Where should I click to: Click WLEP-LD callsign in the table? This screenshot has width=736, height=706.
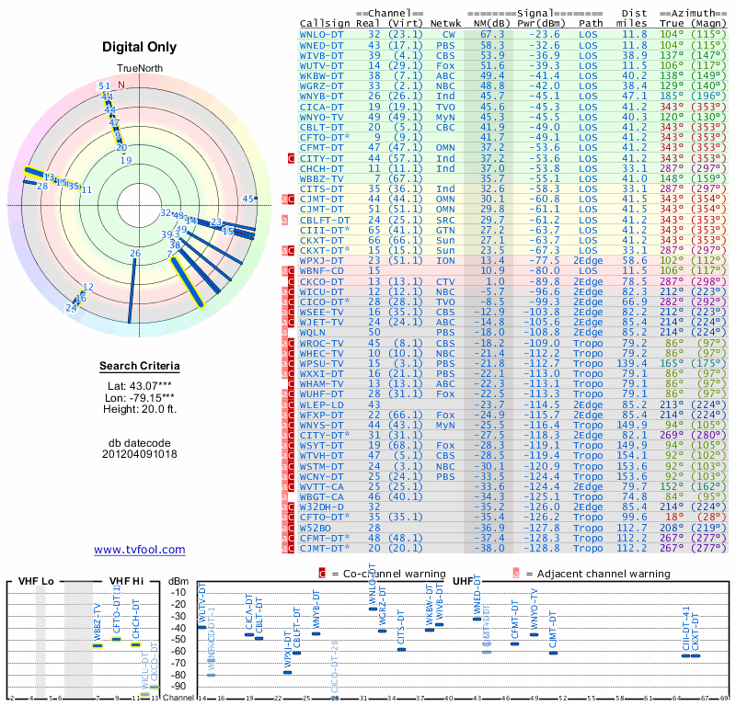(x=321, y=404)
